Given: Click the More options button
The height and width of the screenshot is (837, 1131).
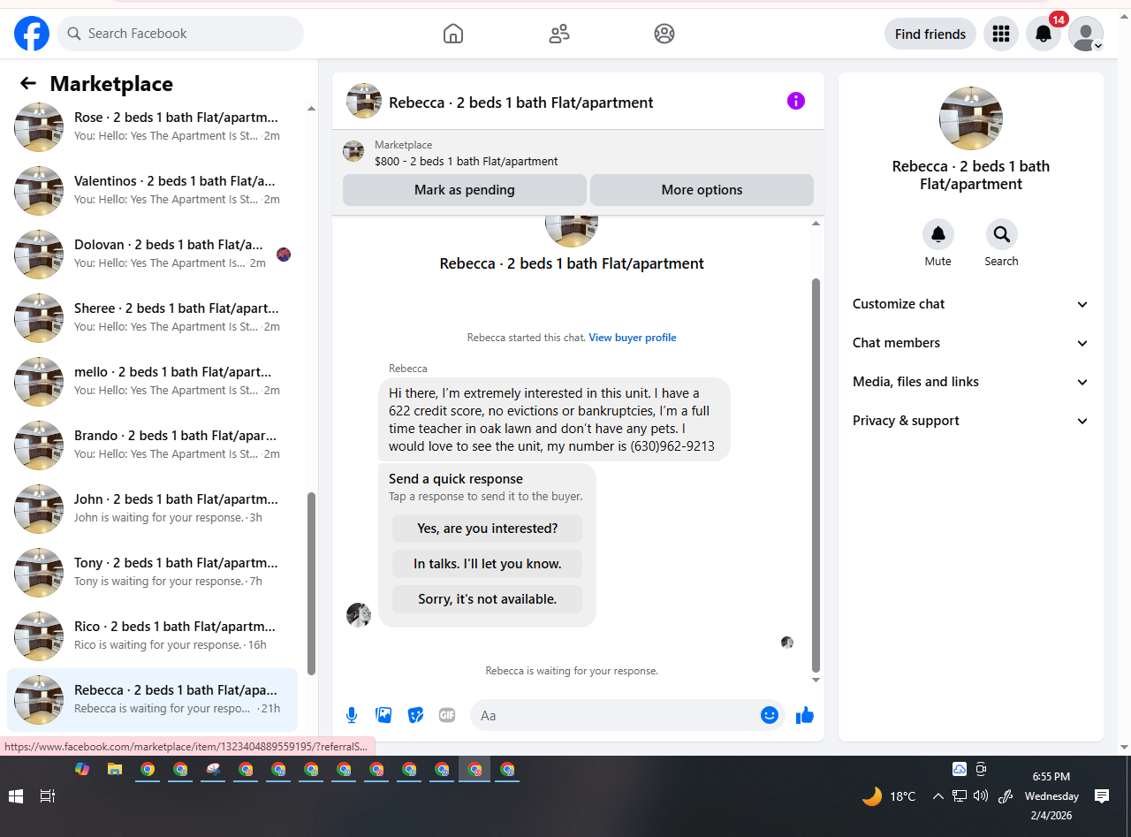Looking at the screenshot, I should coord(702,190).
